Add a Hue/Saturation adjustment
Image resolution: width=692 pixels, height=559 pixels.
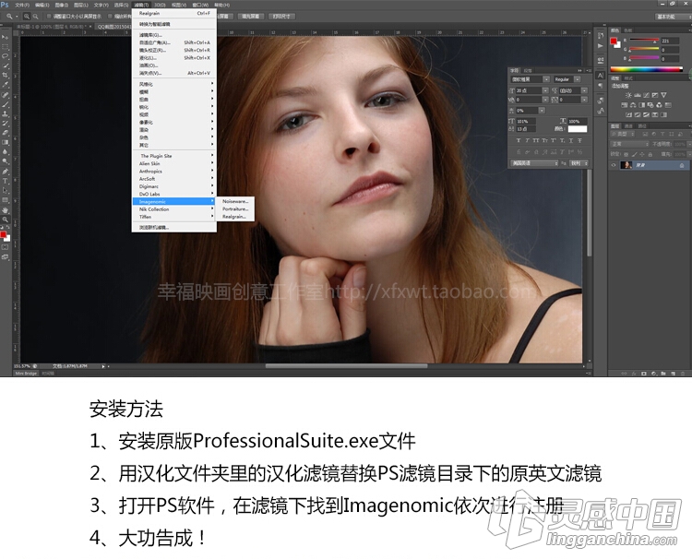(x=624, y=105)
